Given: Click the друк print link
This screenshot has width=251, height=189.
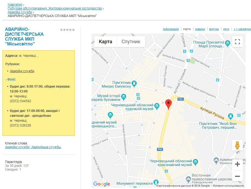Looking at the screenshot, I should [x=226, y=29].
